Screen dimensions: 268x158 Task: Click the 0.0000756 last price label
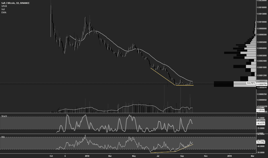(262, 84)
